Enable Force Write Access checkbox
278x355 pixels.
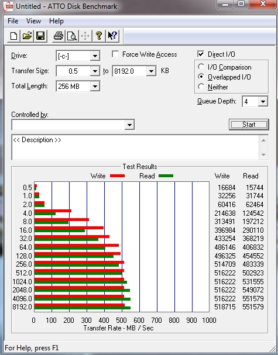115,54
